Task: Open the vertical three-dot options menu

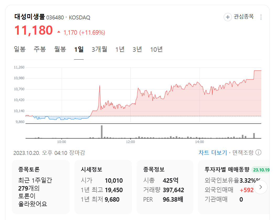Action: coord(261,17)
